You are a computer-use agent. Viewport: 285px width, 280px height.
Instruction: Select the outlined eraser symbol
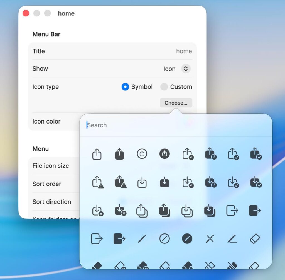(255, 239)
